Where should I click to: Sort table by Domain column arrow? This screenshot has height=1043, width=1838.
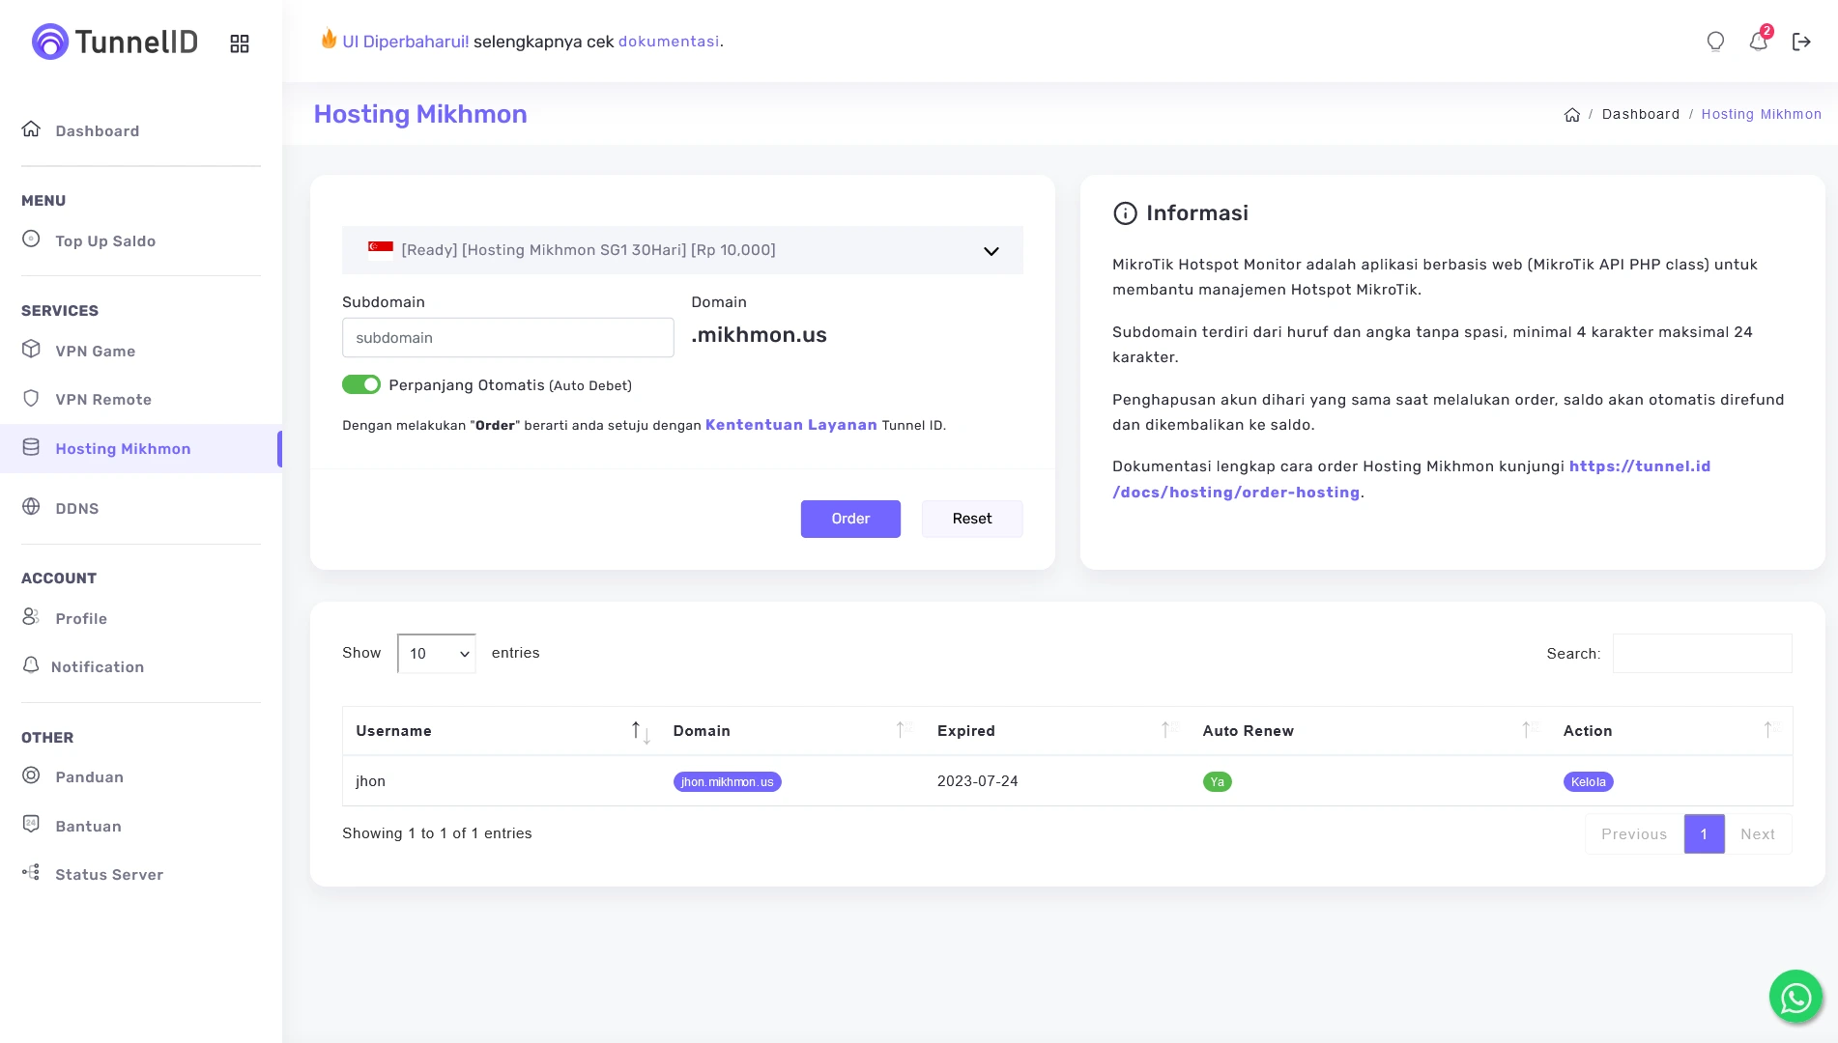pyautogui.click(x=904, y=730)
